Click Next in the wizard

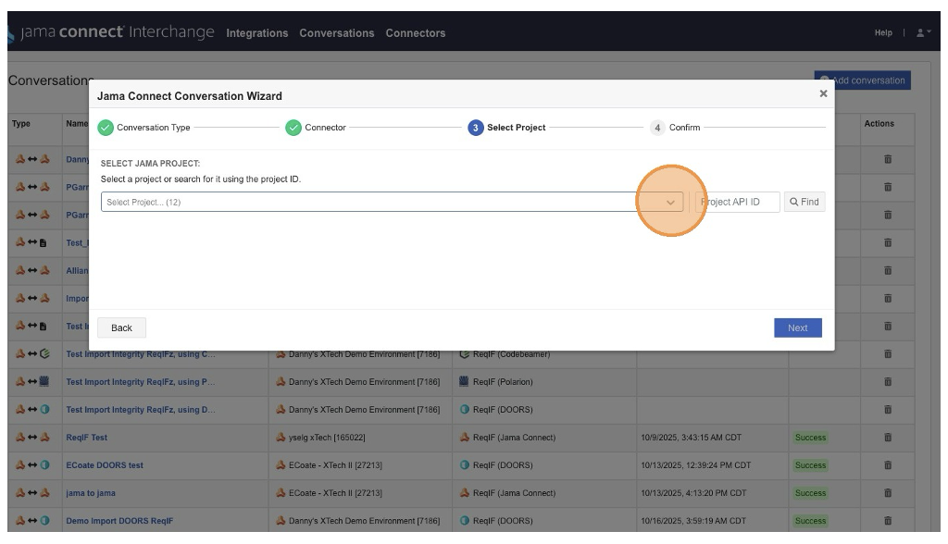(797, 328)
